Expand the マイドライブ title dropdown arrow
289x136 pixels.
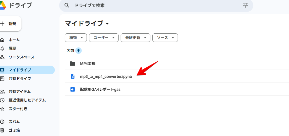[x=107, y=24]
